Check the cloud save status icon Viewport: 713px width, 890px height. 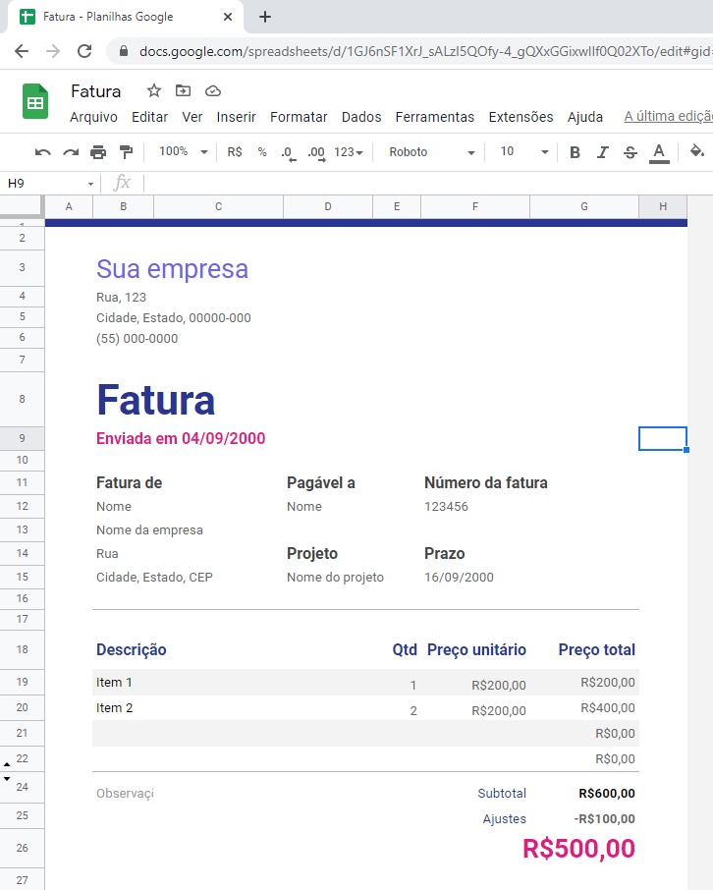[213, 91]
